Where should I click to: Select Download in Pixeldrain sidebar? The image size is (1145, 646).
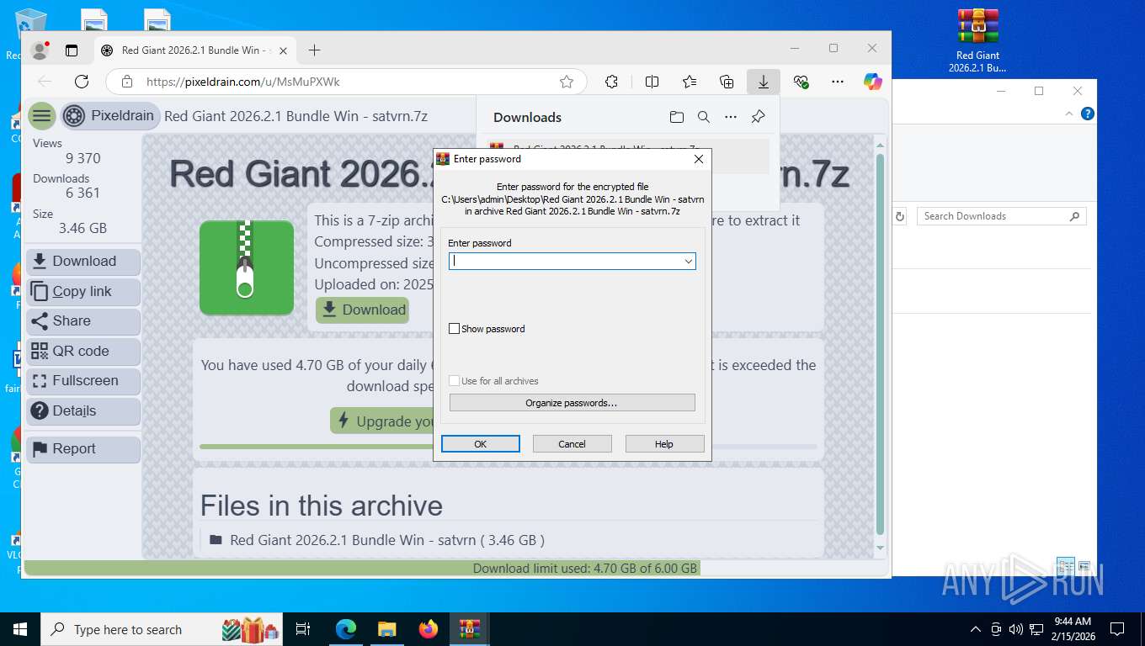(x=83, y=262)
